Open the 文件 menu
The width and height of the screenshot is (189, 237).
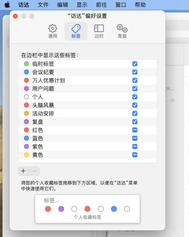point(43,5)
